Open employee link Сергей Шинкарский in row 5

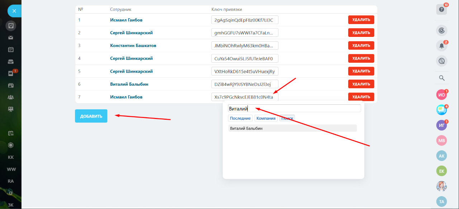coord(132,71)
